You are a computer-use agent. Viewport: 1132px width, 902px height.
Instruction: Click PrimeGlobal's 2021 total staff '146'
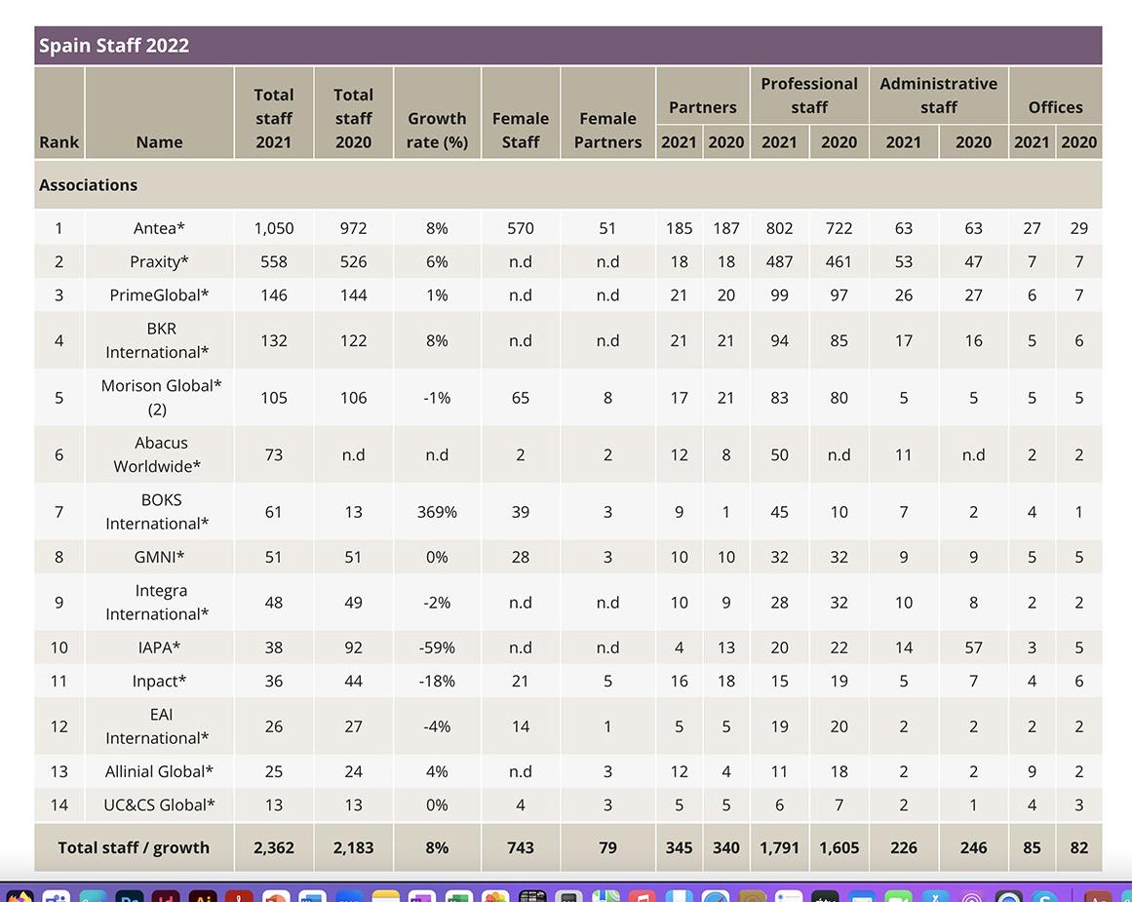click(x=274, y=295)
